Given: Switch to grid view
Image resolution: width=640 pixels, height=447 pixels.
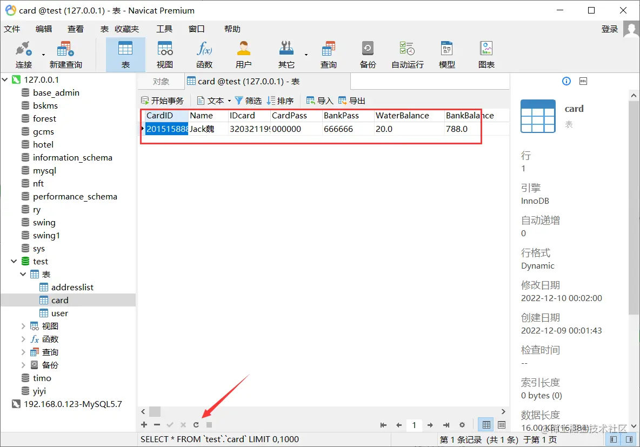Looking at the screenshot, I should pyautogui.click(x=486, y=425).
